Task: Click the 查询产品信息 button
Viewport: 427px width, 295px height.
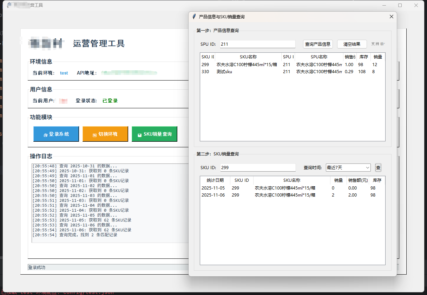Action: coord(318,44)
